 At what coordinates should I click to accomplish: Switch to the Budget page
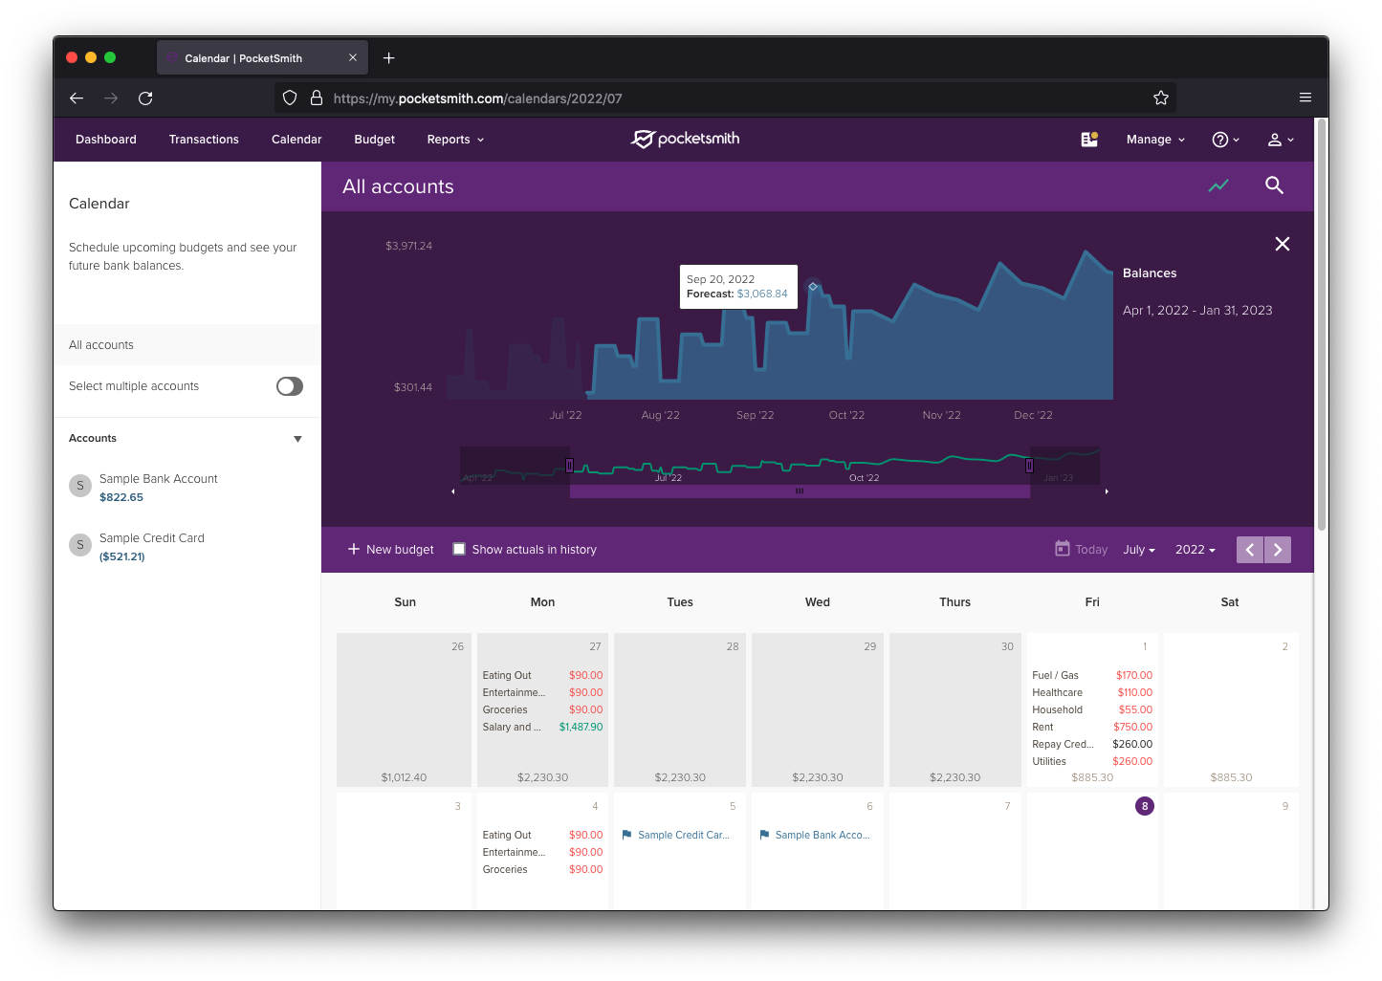(374, 140)
